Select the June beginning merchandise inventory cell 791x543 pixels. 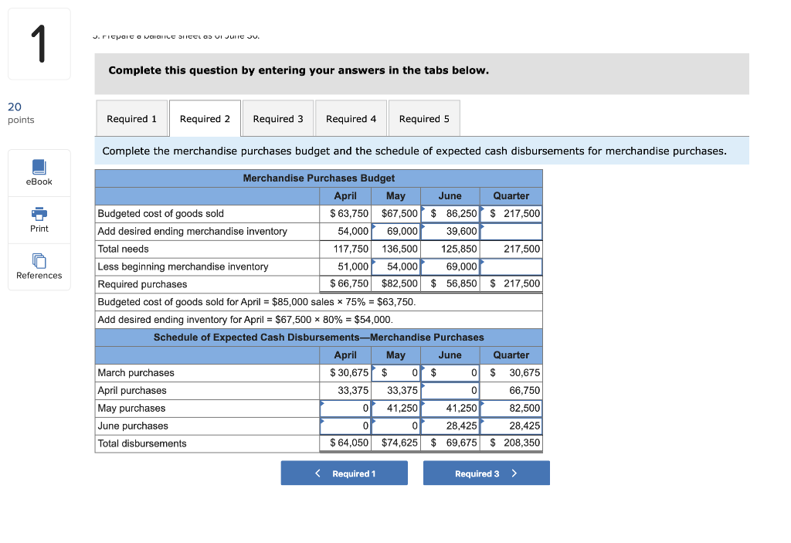450,266
